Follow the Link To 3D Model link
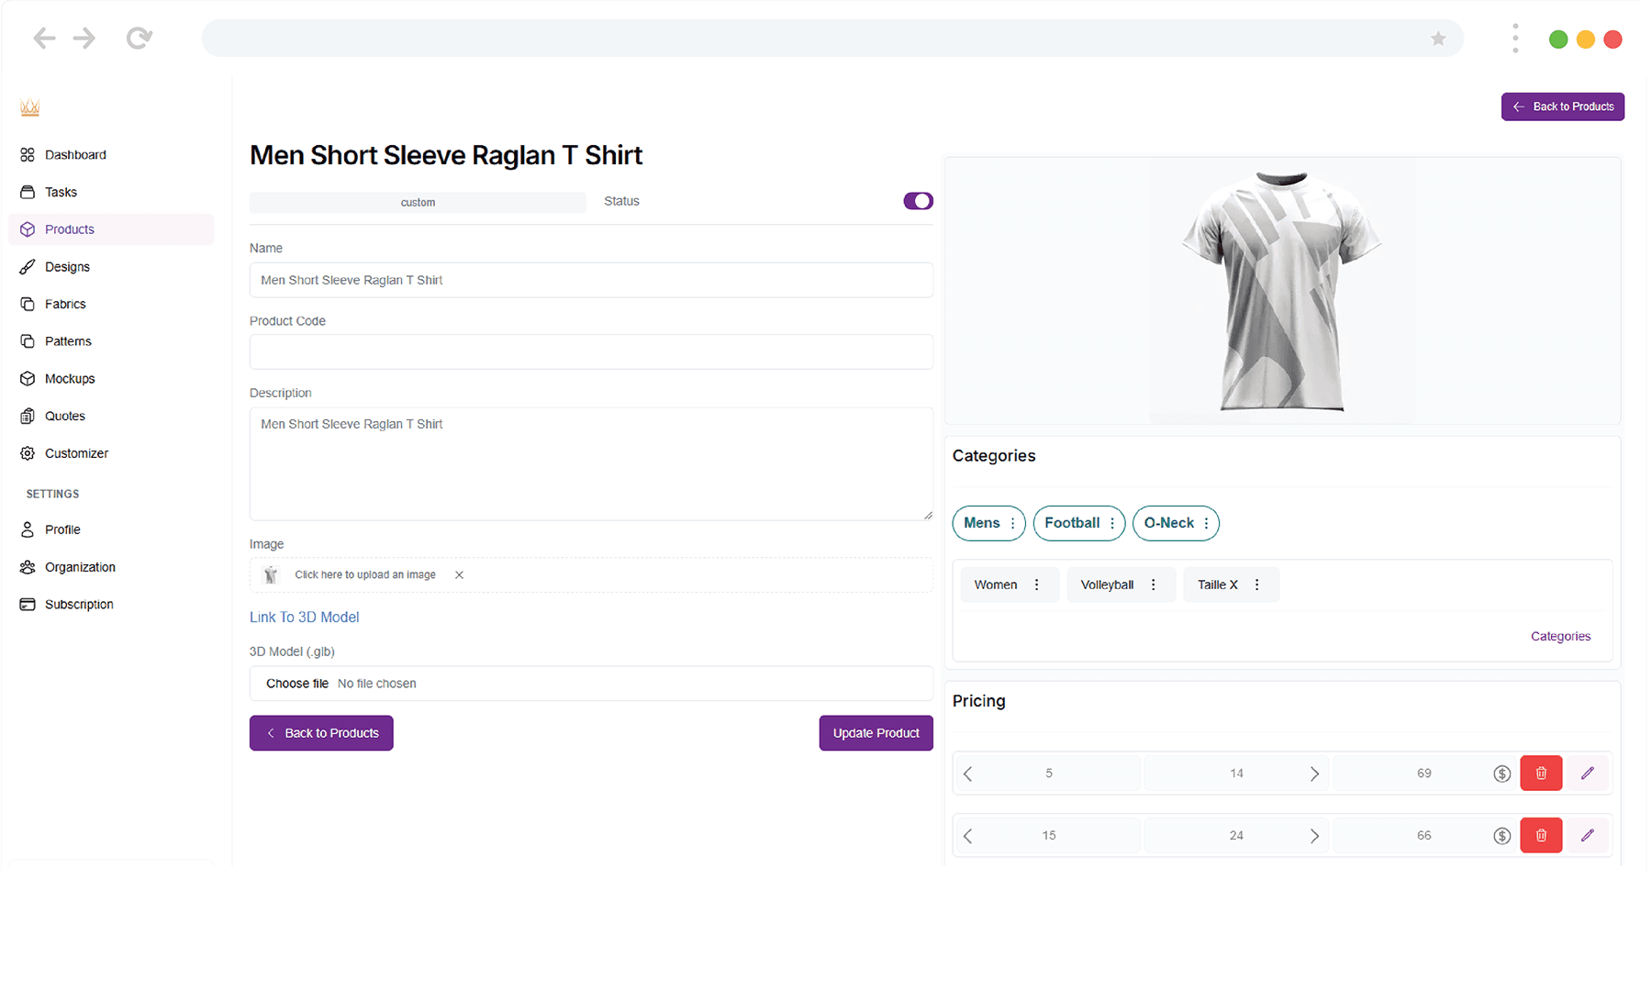The height and width of the screenshot is (991, 1652). [x=304, y=618]
